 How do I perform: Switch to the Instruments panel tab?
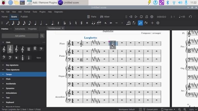pyautogui.click(x=20, y=29)
